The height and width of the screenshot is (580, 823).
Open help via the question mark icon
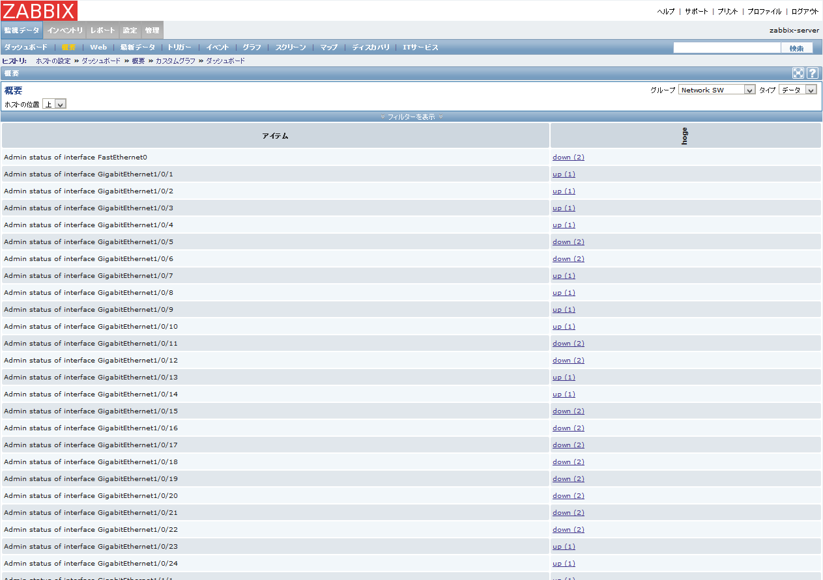pos(812,73)
